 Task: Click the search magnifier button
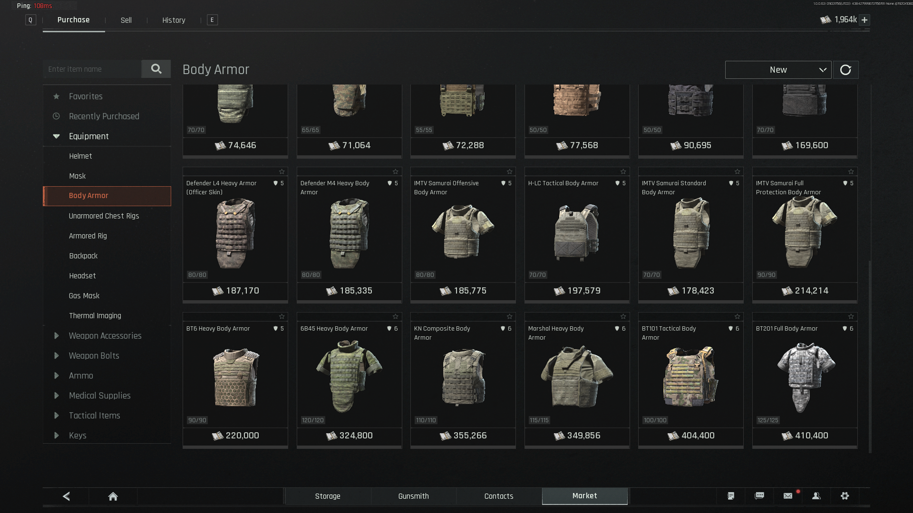[x=156, y=69]
